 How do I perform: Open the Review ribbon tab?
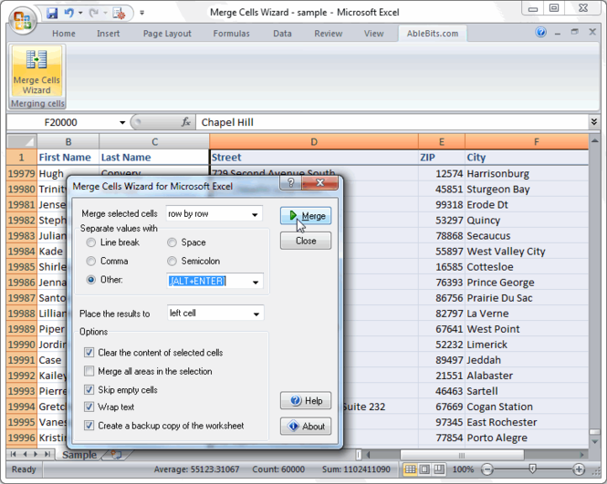(329, 34)
